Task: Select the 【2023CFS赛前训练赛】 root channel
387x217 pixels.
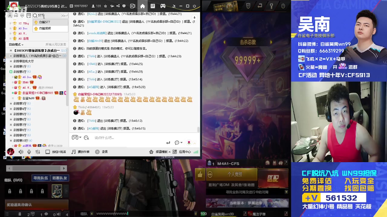Action: coord(37,51)
